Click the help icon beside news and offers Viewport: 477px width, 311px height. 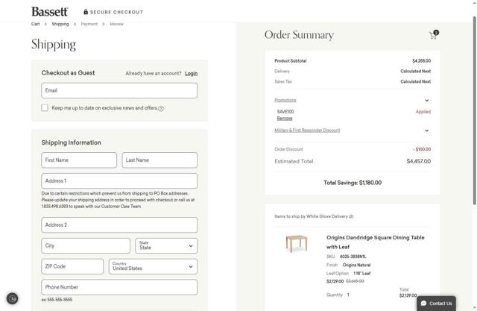(x=161, y=108)
